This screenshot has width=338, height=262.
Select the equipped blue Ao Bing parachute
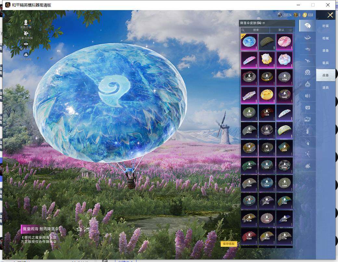(249, 42)
